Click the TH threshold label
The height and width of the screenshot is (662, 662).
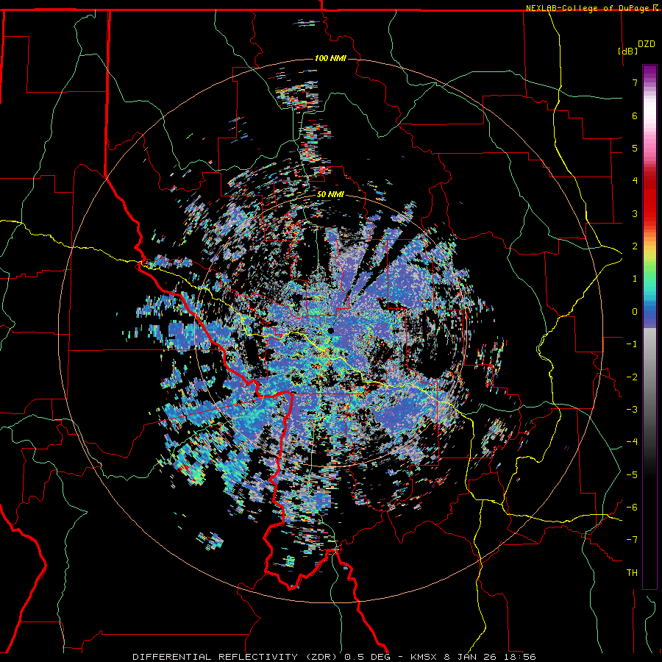[632, 573]
